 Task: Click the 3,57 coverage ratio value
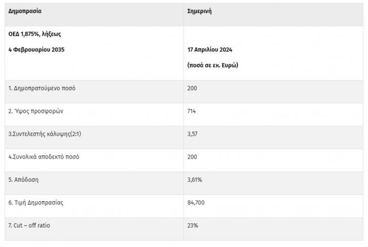click(x=192, y=134)
